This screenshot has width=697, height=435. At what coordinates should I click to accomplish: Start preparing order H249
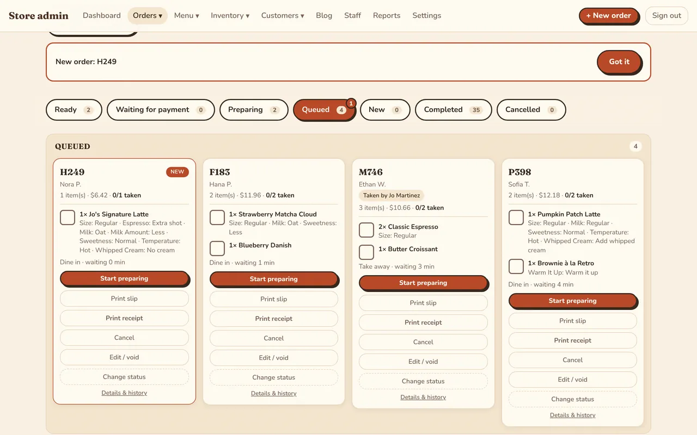coord(124,278)
